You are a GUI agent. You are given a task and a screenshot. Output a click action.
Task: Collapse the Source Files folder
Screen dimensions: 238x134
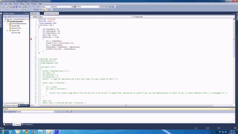click(x=7, y=31)
